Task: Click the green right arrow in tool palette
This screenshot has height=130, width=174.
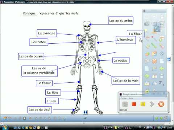Action: coord(147,76)
